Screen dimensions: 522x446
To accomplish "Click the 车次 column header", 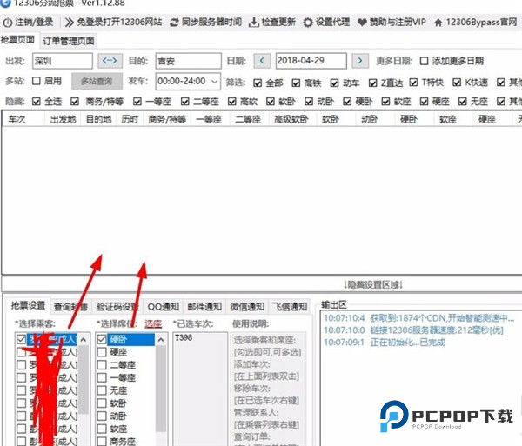I will 23,119.
